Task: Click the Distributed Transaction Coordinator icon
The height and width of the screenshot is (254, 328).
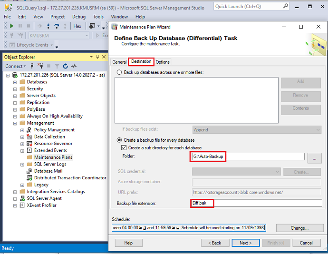Action: click(29, 178)
